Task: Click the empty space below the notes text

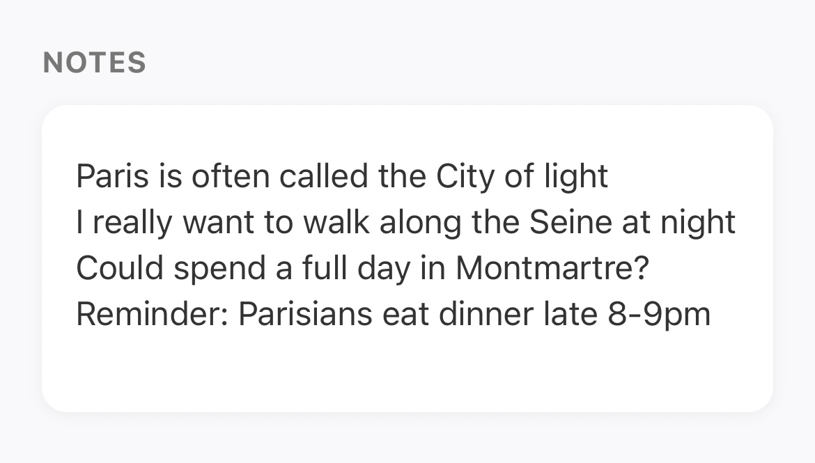Action: tap(407, 369)
